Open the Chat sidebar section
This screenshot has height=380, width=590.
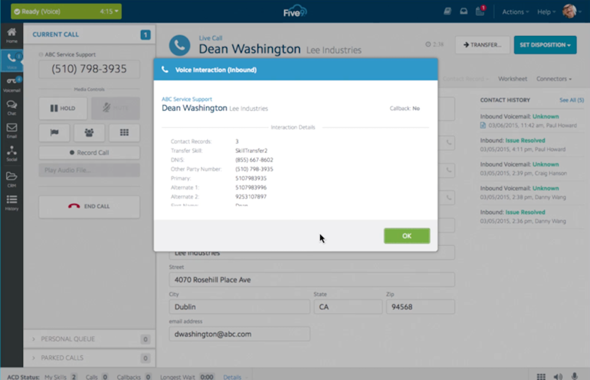pyautogui.click(x=12, y=107)
